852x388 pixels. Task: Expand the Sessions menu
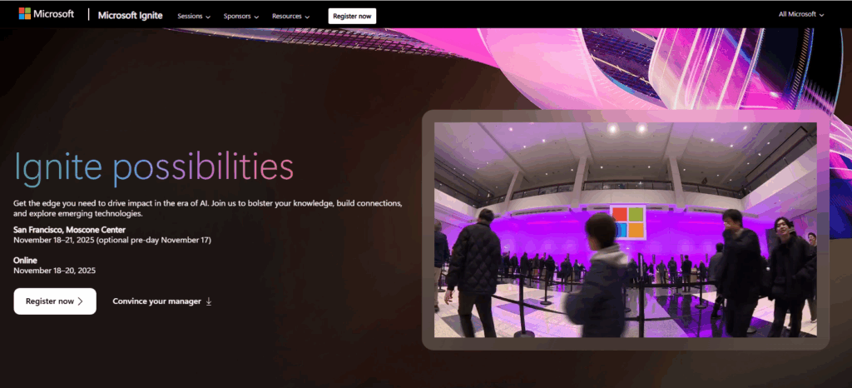point(193,17)
